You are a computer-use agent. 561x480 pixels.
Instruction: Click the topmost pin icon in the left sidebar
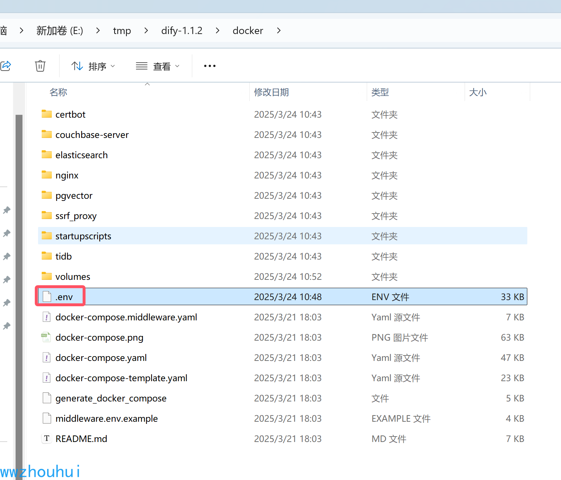tap(7, 210)
